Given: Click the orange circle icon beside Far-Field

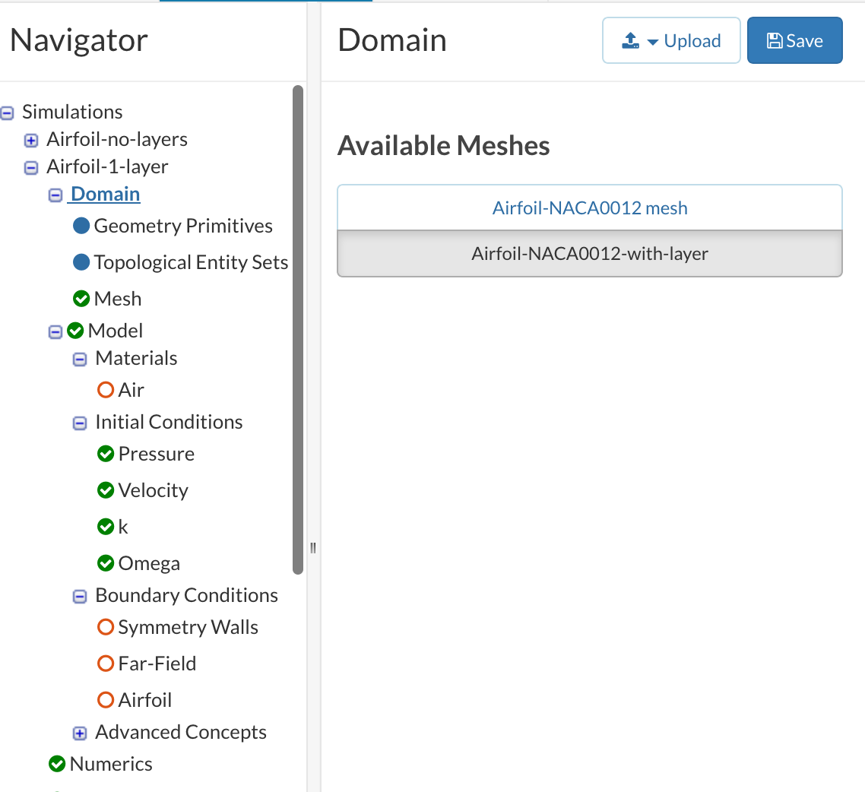Looking at the screenshot, I should 106,664.
